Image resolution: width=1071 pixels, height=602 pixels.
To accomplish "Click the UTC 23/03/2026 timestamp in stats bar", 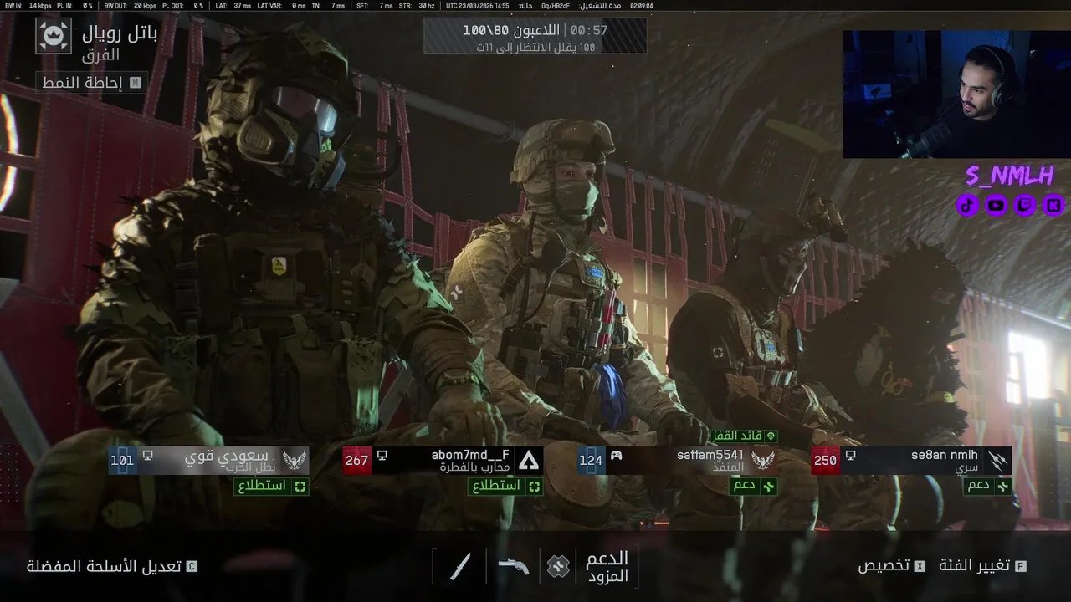I will click(x=477, y=5).
